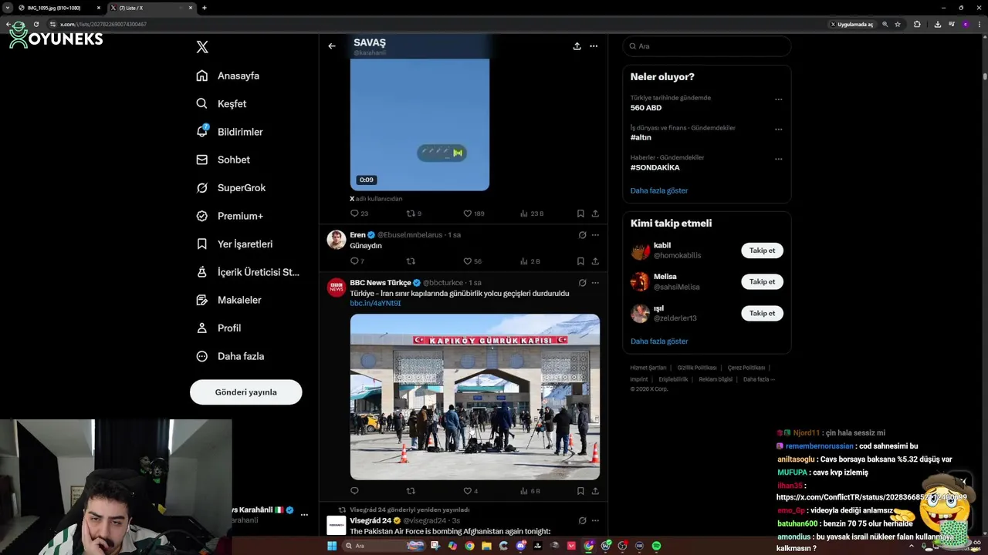This screenshot has width=988, height=555.
Task: Open more options on BBC News Türkçe post
Action: coord(595,283)
